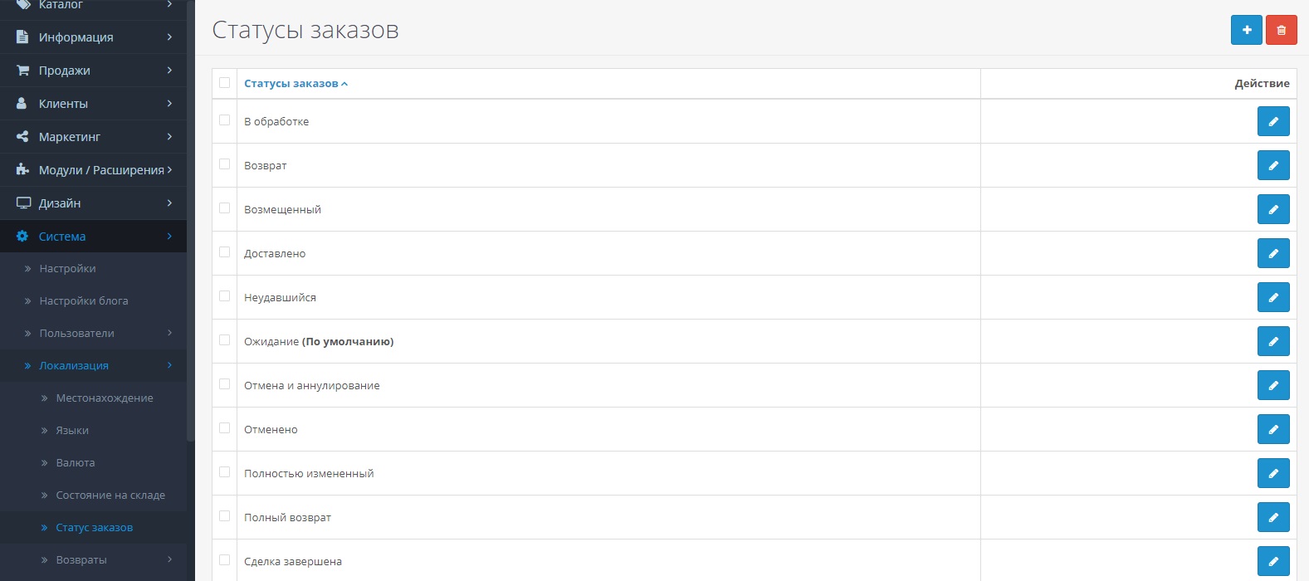Click pencil icon for 'Доставлено' row
Viewport: 1309px width, 581px height.
(1272, 253)
